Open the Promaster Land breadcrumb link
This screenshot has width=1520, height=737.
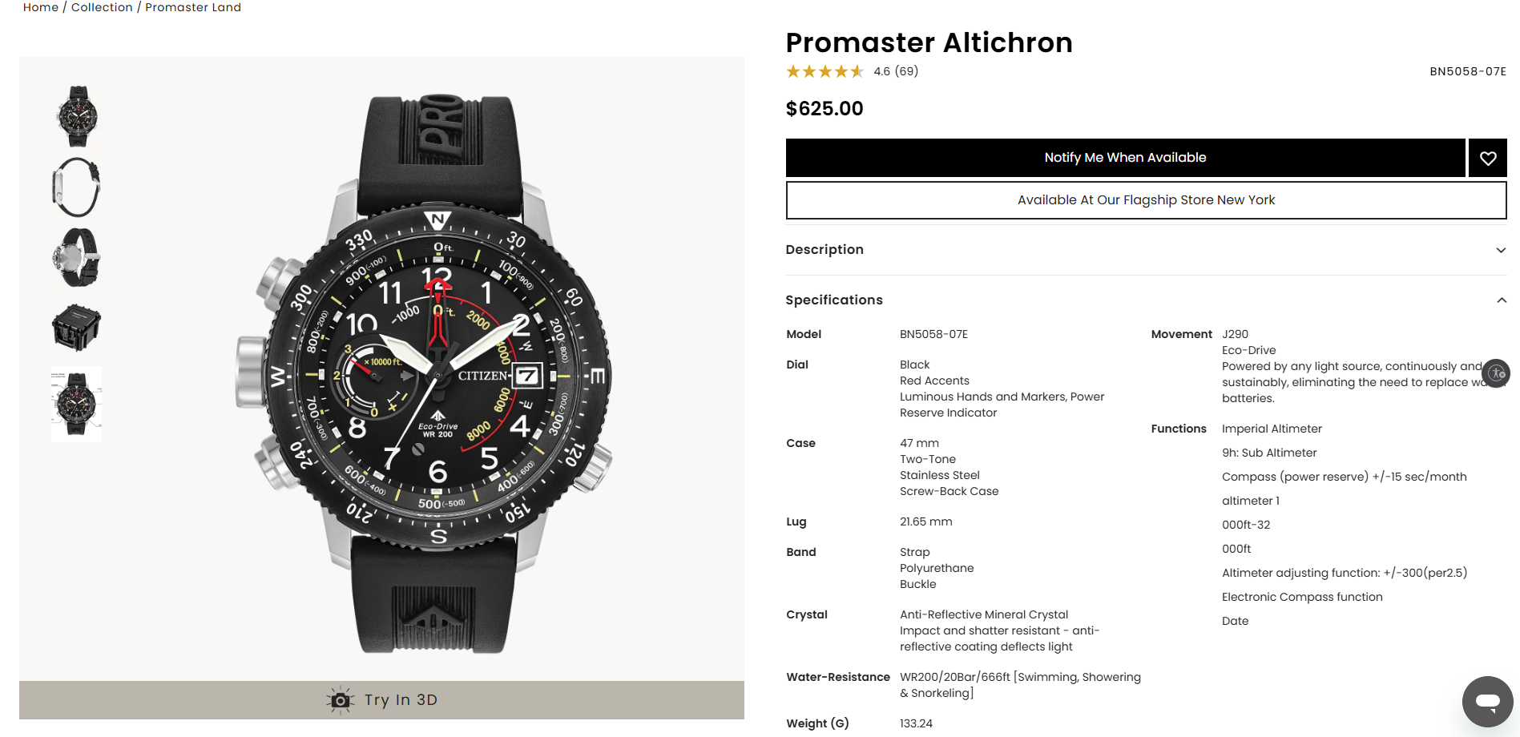tap(193, 7)
